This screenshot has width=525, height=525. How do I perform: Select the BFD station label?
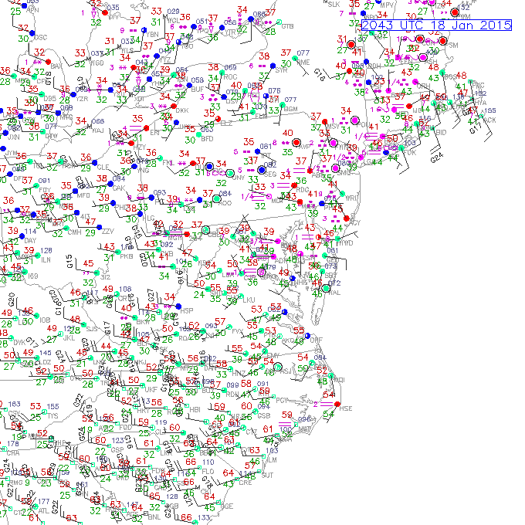(207, 139)
